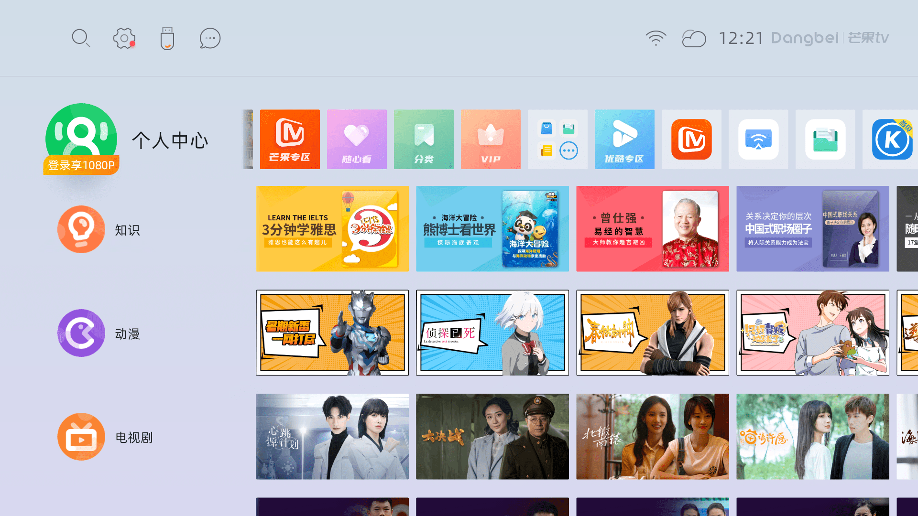Image resolution: width=918 pixels, height=516 pixels.
Task: Click the 12:21 clock display
Action: tap(741, 38)
